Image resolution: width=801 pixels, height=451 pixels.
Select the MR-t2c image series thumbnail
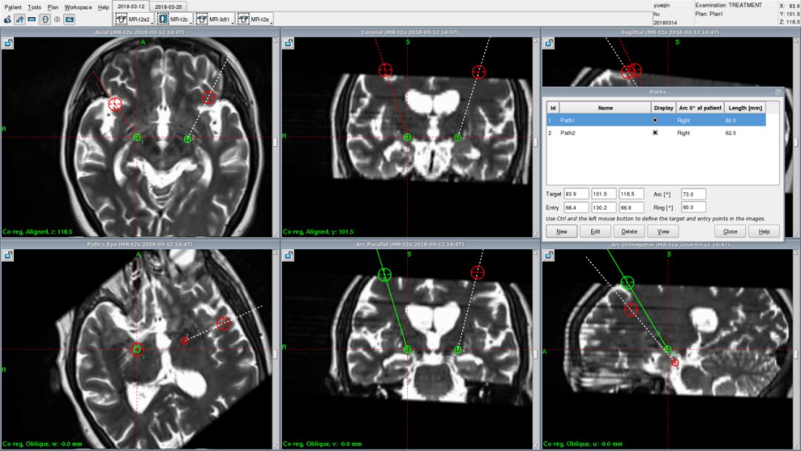point(174,19)
